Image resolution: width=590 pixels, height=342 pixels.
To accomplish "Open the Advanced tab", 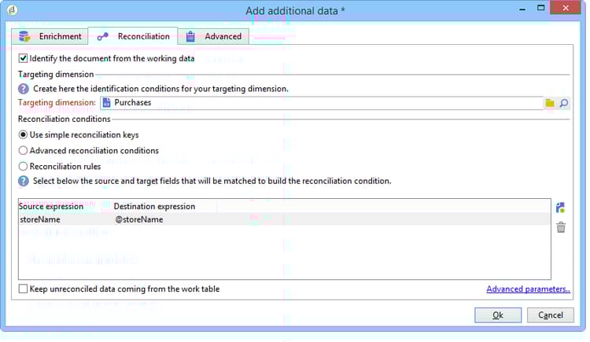I will [213, 36].
